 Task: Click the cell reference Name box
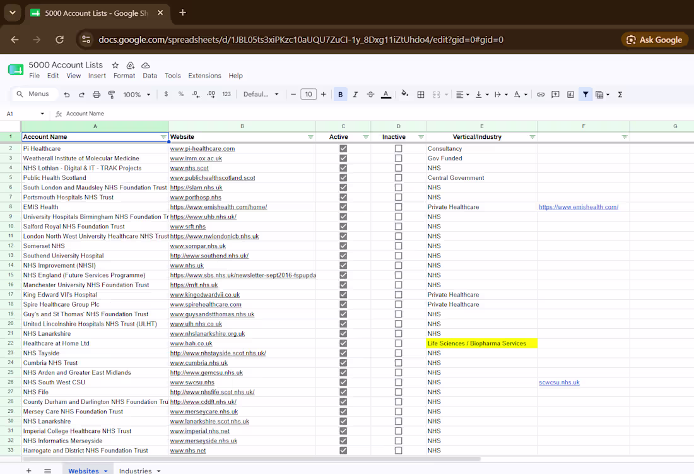(x=25, y=114)
